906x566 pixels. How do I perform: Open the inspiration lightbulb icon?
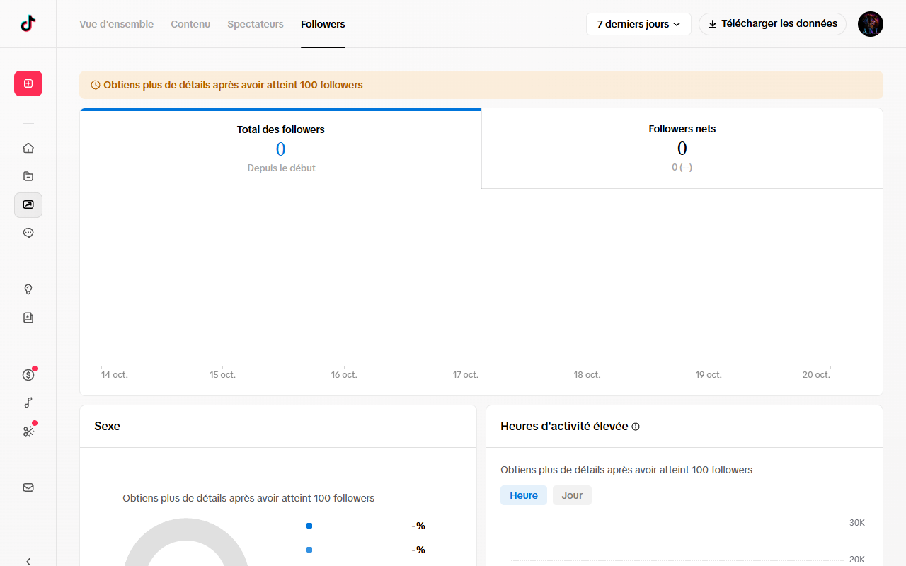pyautogui.click(x=28, y=289)
